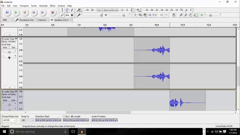Click the Fit Project zoom icon

click(195, 15)
